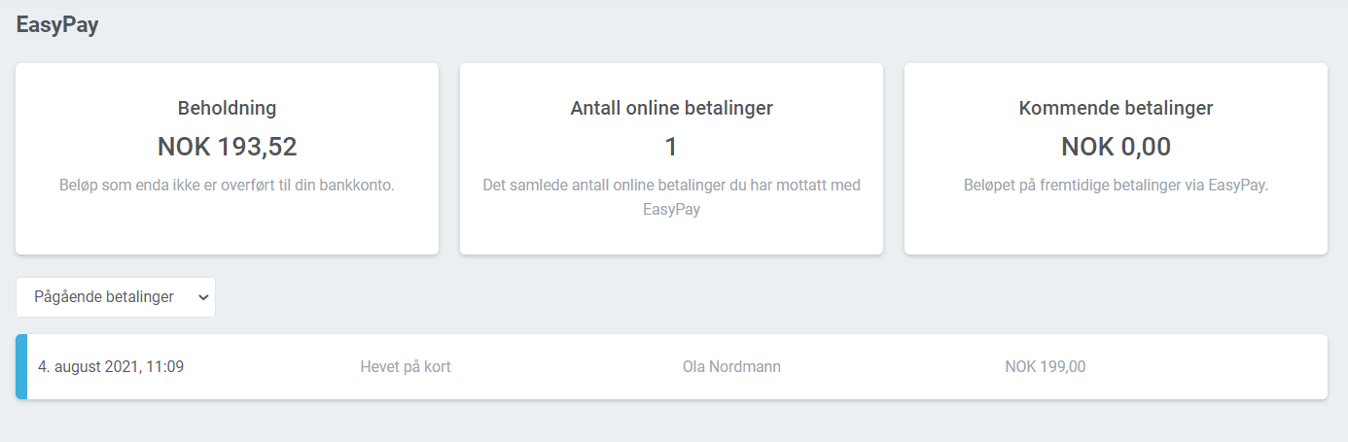The height and width of the screenshot is (442, 1348).
Task: Click the 11:09 payment time
Action: pos(164,367)
